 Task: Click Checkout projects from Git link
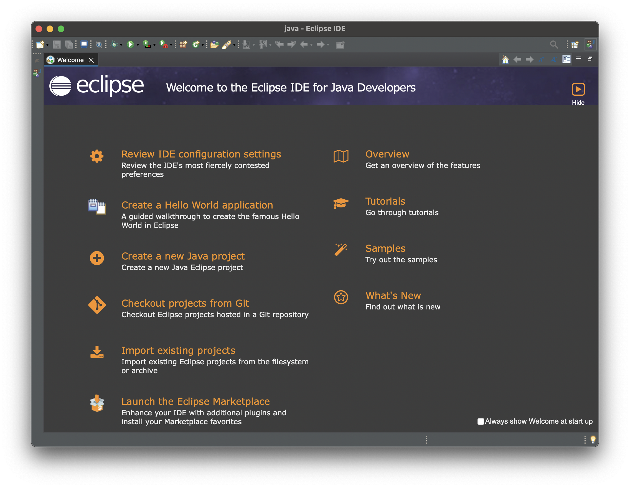[185, 303]
